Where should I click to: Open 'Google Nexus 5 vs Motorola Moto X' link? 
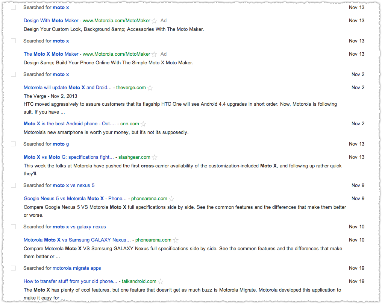click(75, 198)
